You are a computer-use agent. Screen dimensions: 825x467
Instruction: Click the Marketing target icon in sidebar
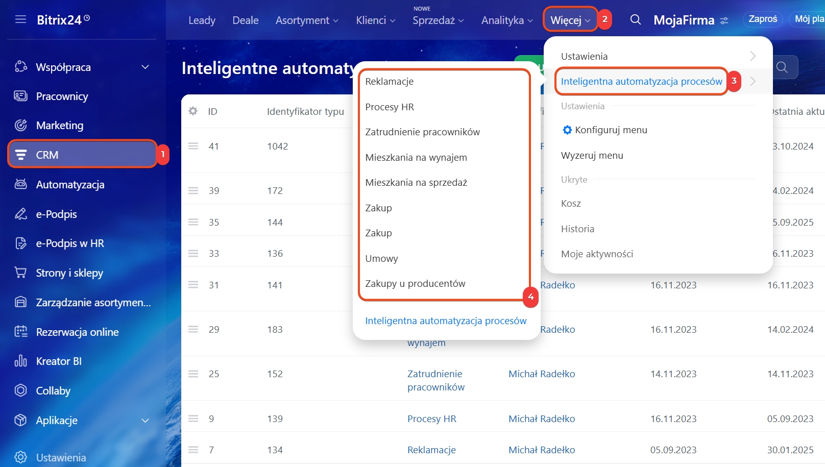pyautogui.click(x=20, y=125)
